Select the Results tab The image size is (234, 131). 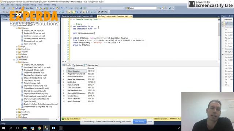[67, 65]
